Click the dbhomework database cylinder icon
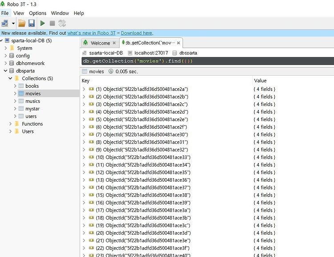 click(12, 63)
